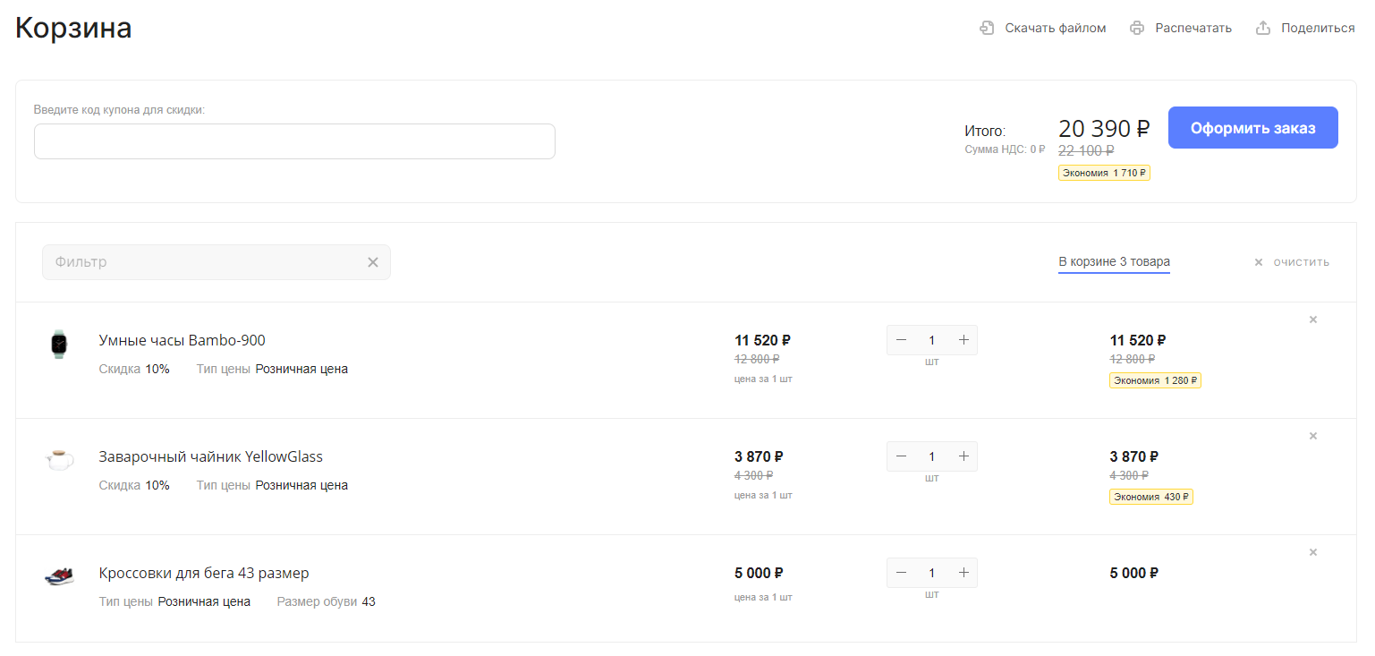Increase Bambo-900 watch quantity

pos(963,340)
